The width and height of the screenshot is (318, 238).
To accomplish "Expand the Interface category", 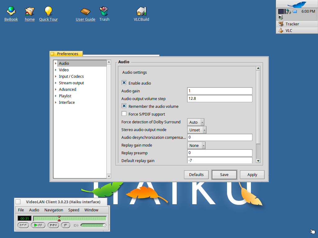I will pyautogui.click(x=56, y=102).
